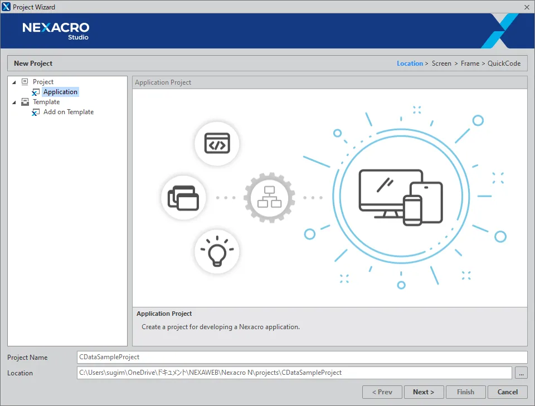Collapse the Template tree node

[14, 102]
